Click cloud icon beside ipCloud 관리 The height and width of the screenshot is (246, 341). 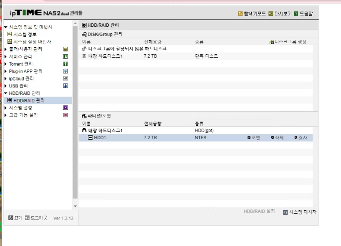[x=65, y=79]
